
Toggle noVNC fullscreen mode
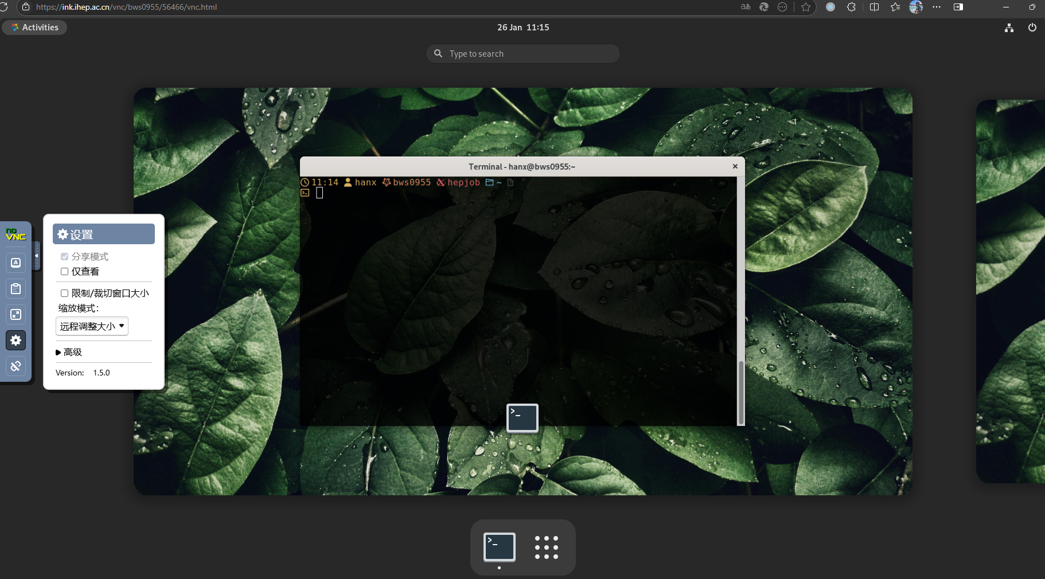tap(16, 314)
